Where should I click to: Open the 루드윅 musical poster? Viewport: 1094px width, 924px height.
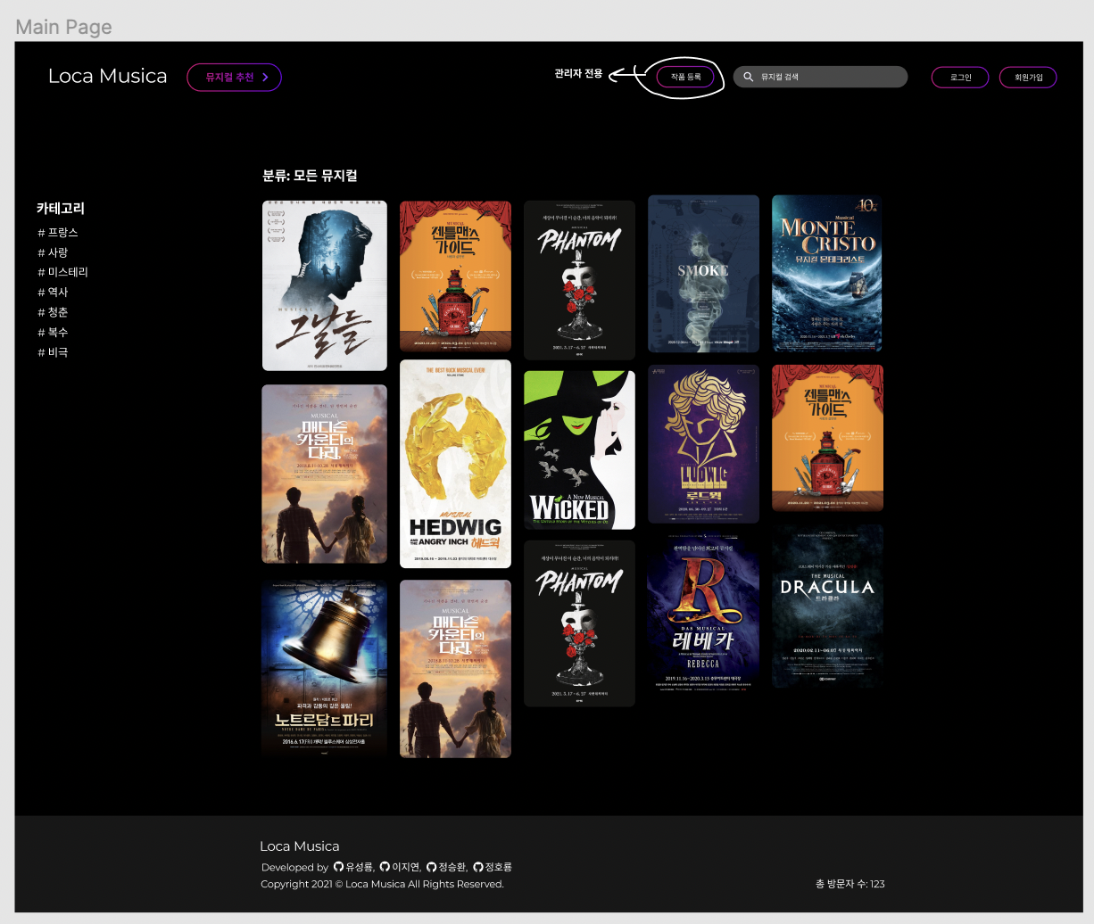coord(703,444)
